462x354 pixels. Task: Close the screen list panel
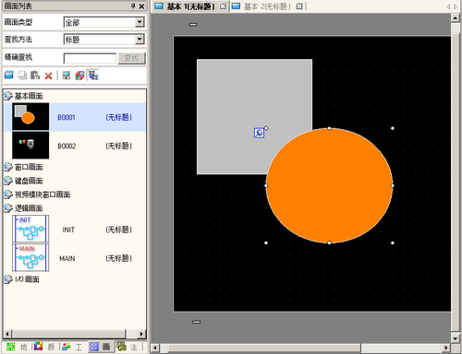tap(141, 6)
